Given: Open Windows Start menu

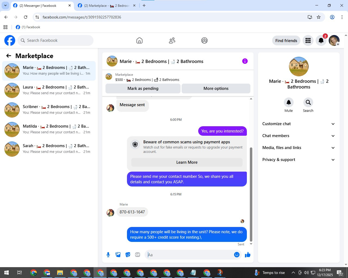Looking at the screenshot, I should [7, 273].
